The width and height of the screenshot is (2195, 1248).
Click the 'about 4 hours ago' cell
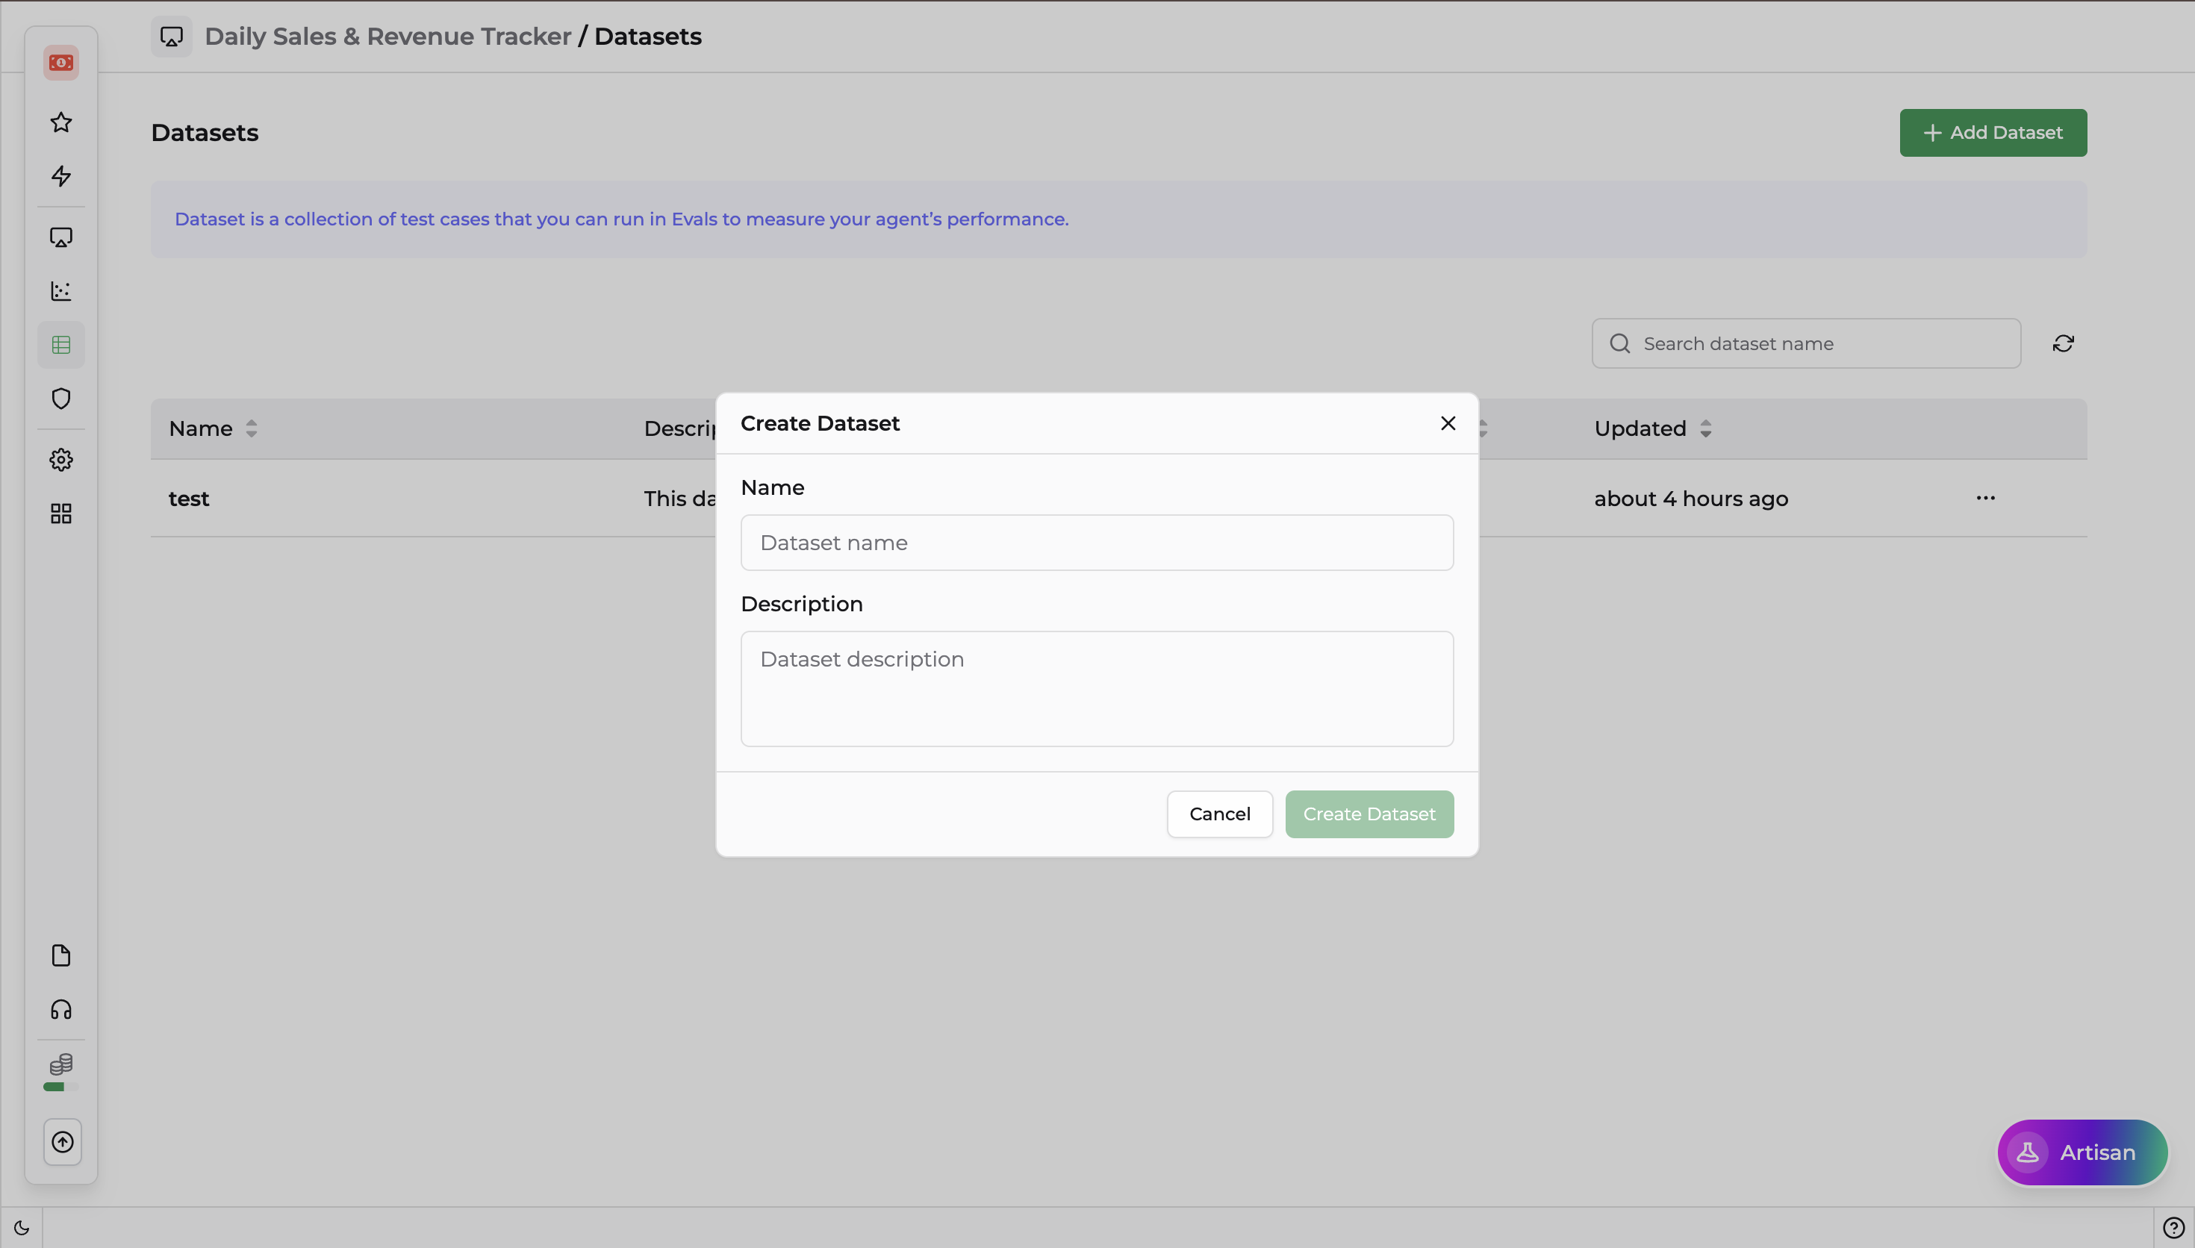point(1690,499)
